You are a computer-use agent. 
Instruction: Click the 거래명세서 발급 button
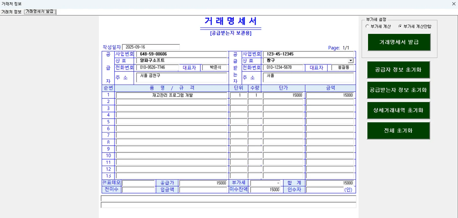click(399, 42)
